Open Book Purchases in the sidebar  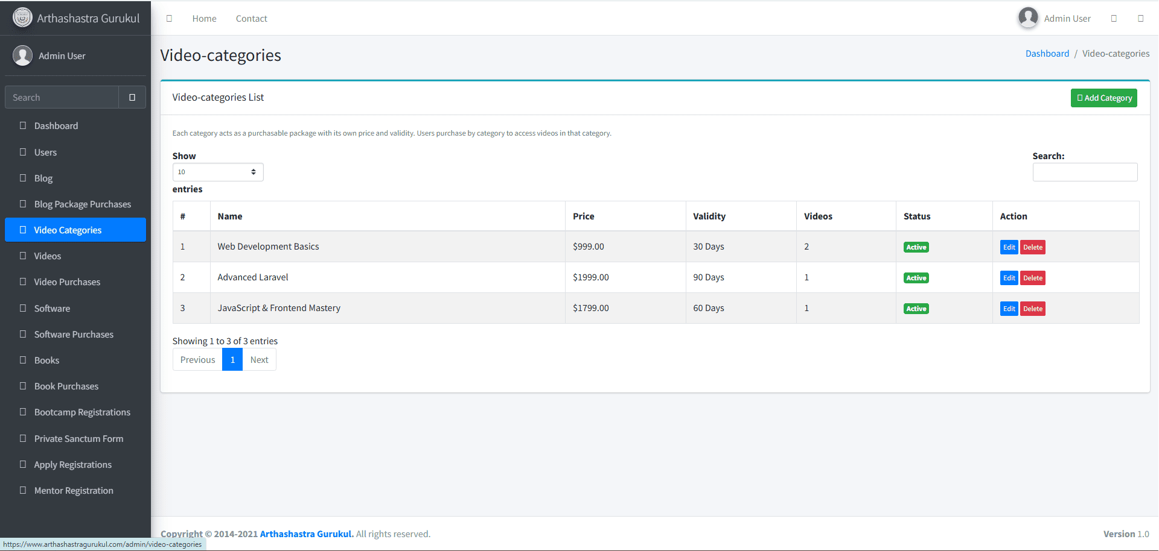pos(75,386)
